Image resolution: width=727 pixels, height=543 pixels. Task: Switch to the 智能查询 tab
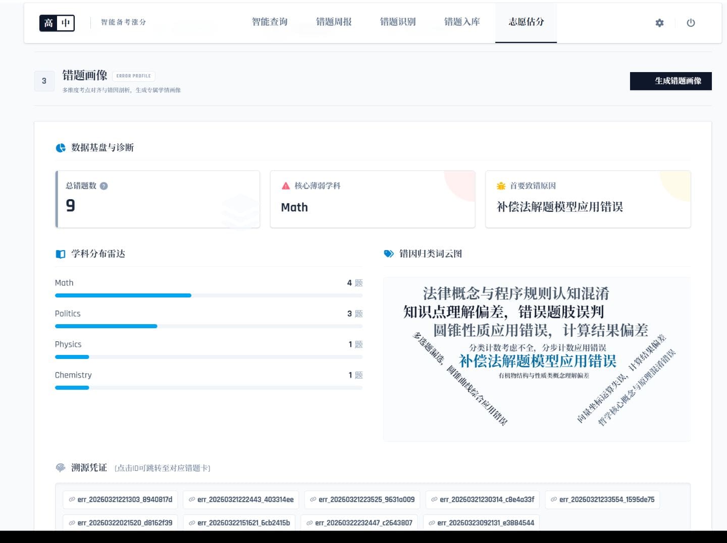[270, 22]
